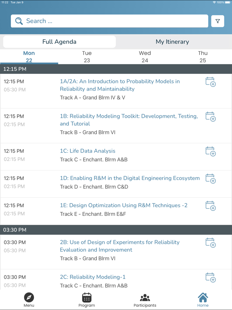232x310 pixels.
Task: Open 1C: Life Data Analysis session
Action: (87, 151)
